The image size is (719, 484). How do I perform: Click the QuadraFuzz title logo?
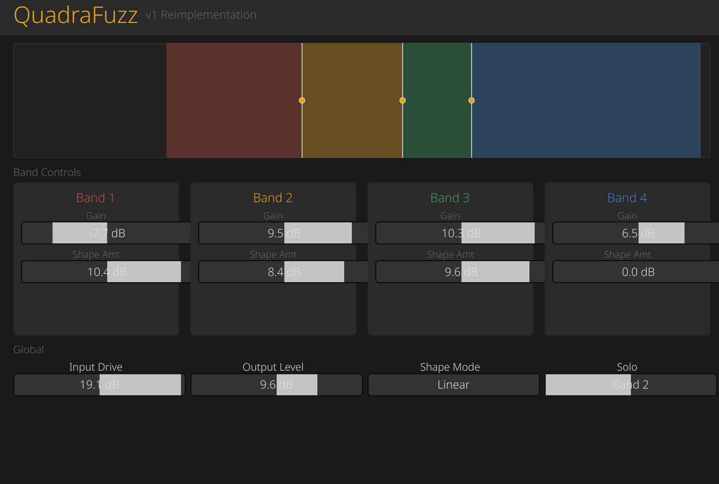tap(76, 15)
